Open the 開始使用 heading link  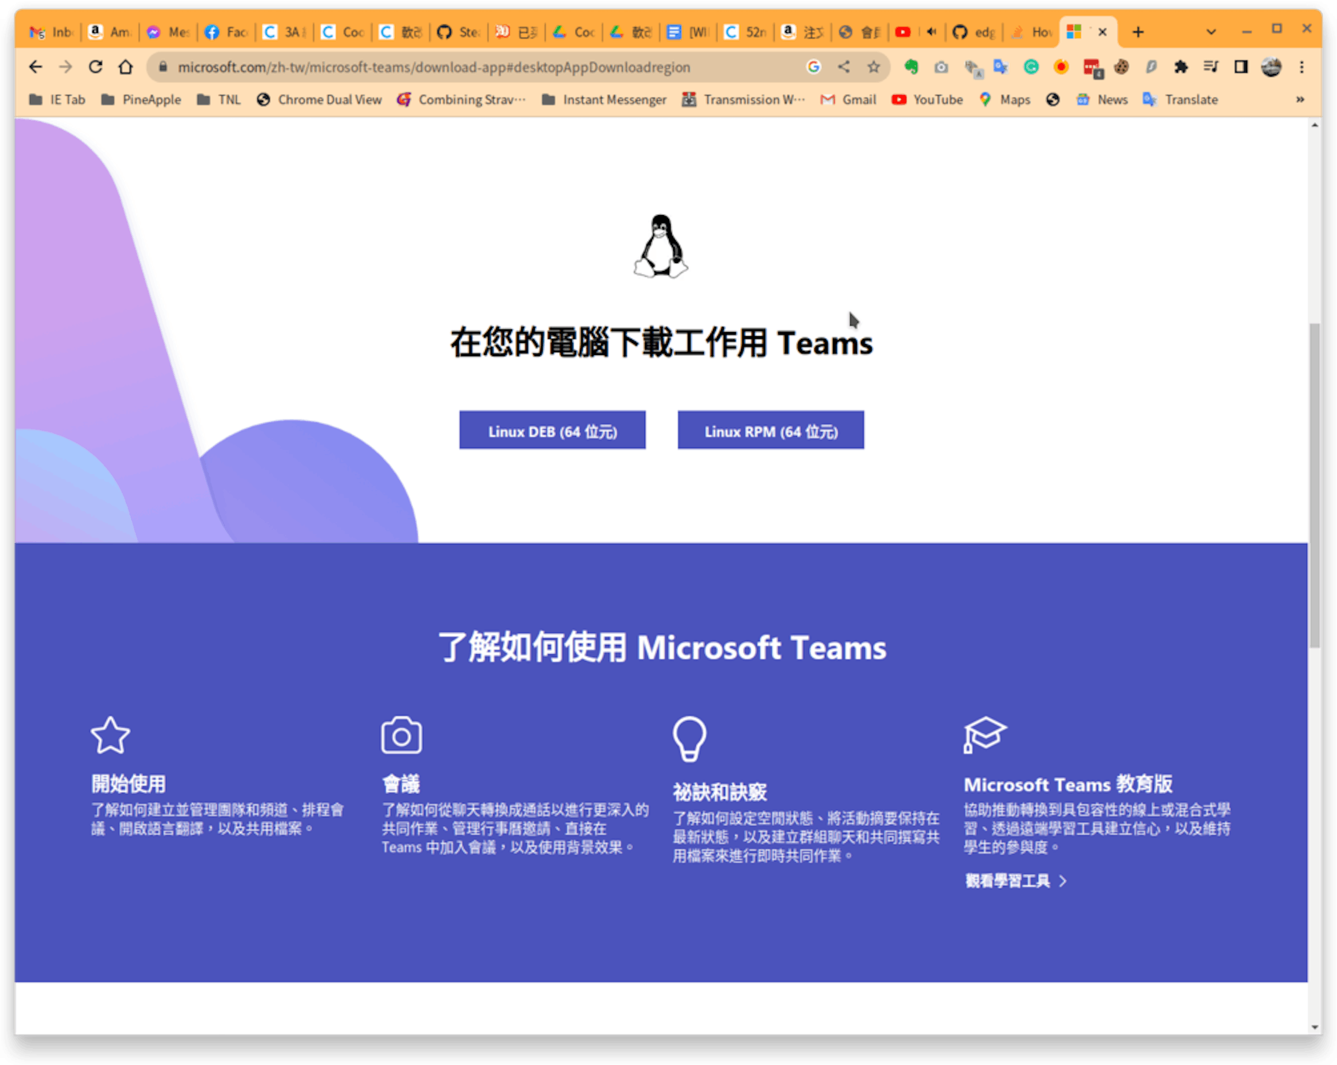128,784
